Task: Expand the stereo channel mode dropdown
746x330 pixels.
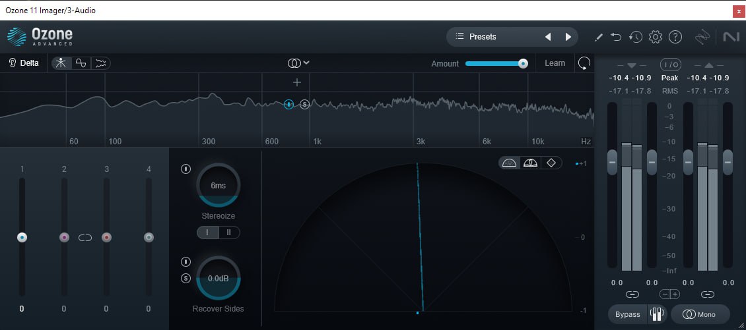Action: coord(298,63)
